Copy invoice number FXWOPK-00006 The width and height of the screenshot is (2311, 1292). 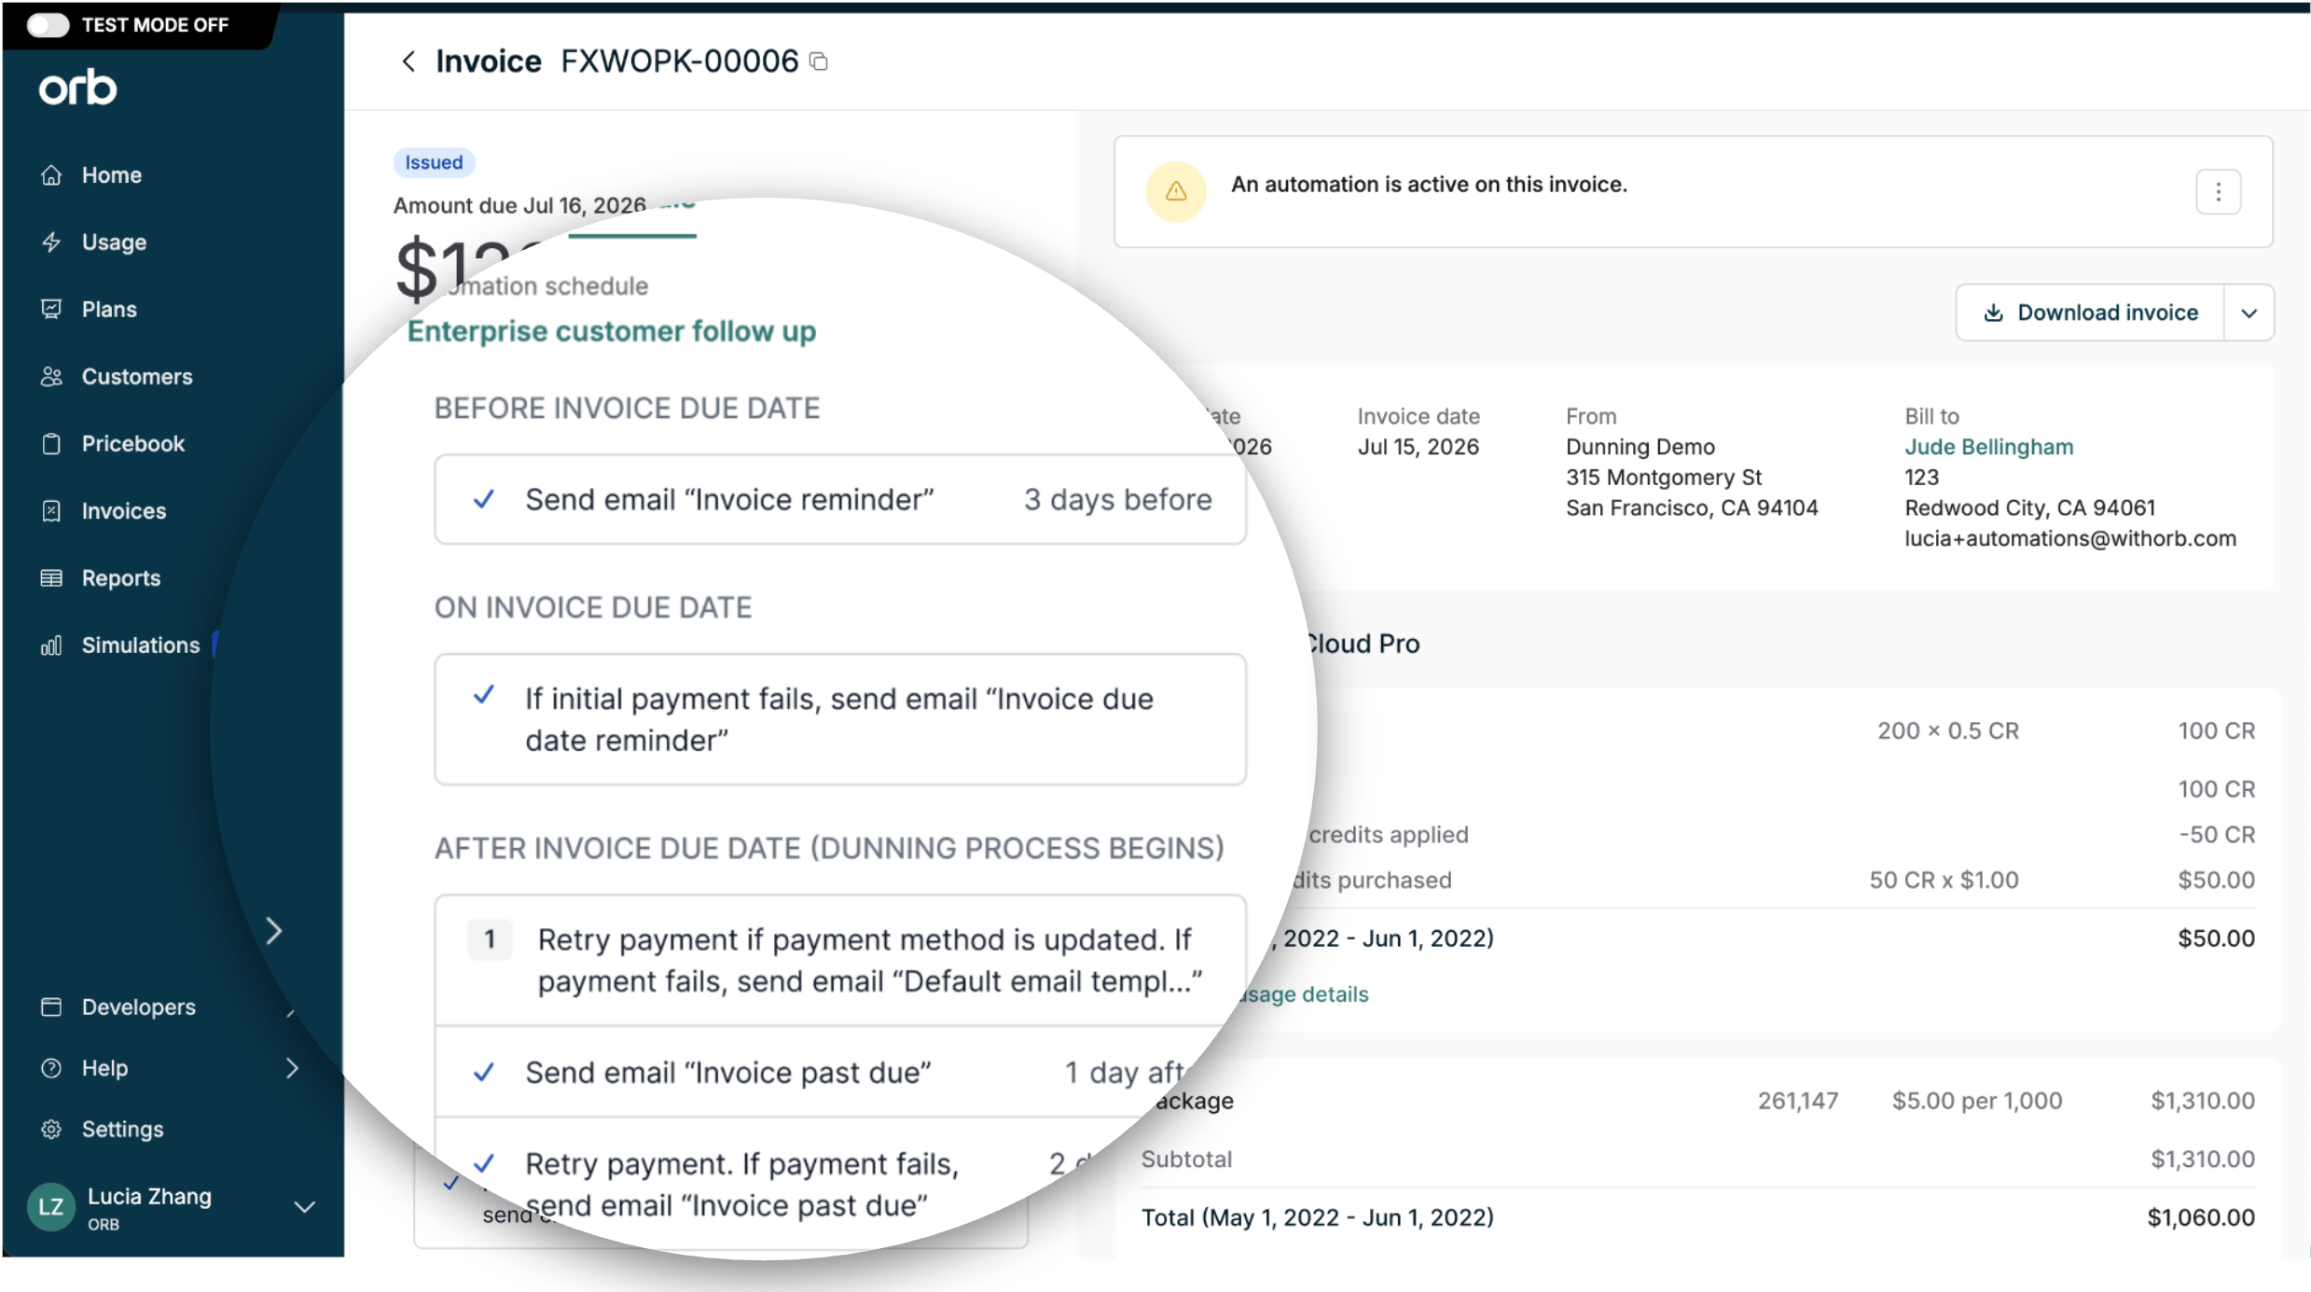point(819,62)
